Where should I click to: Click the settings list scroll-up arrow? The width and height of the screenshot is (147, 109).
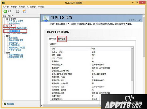coord(132,48)
